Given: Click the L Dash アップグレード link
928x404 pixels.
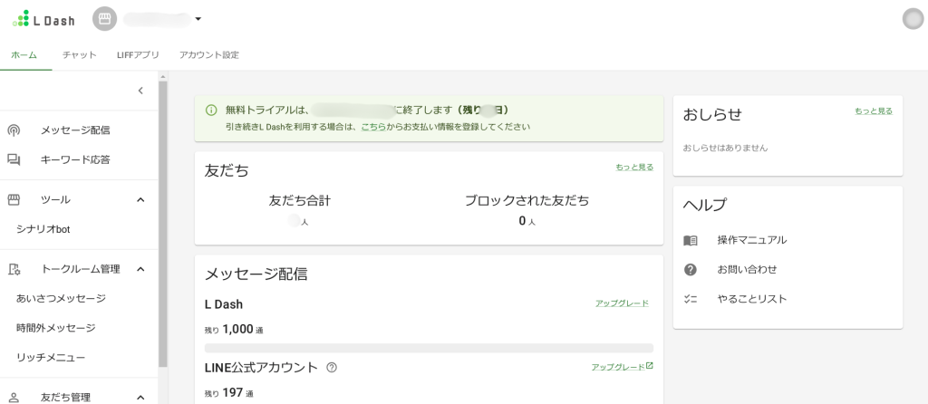Looking at the screenshot, I should tap(622, 303).
